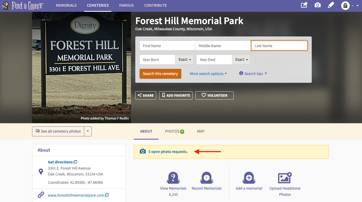Expand the Year Born Exact dropdown

(184, 59)
